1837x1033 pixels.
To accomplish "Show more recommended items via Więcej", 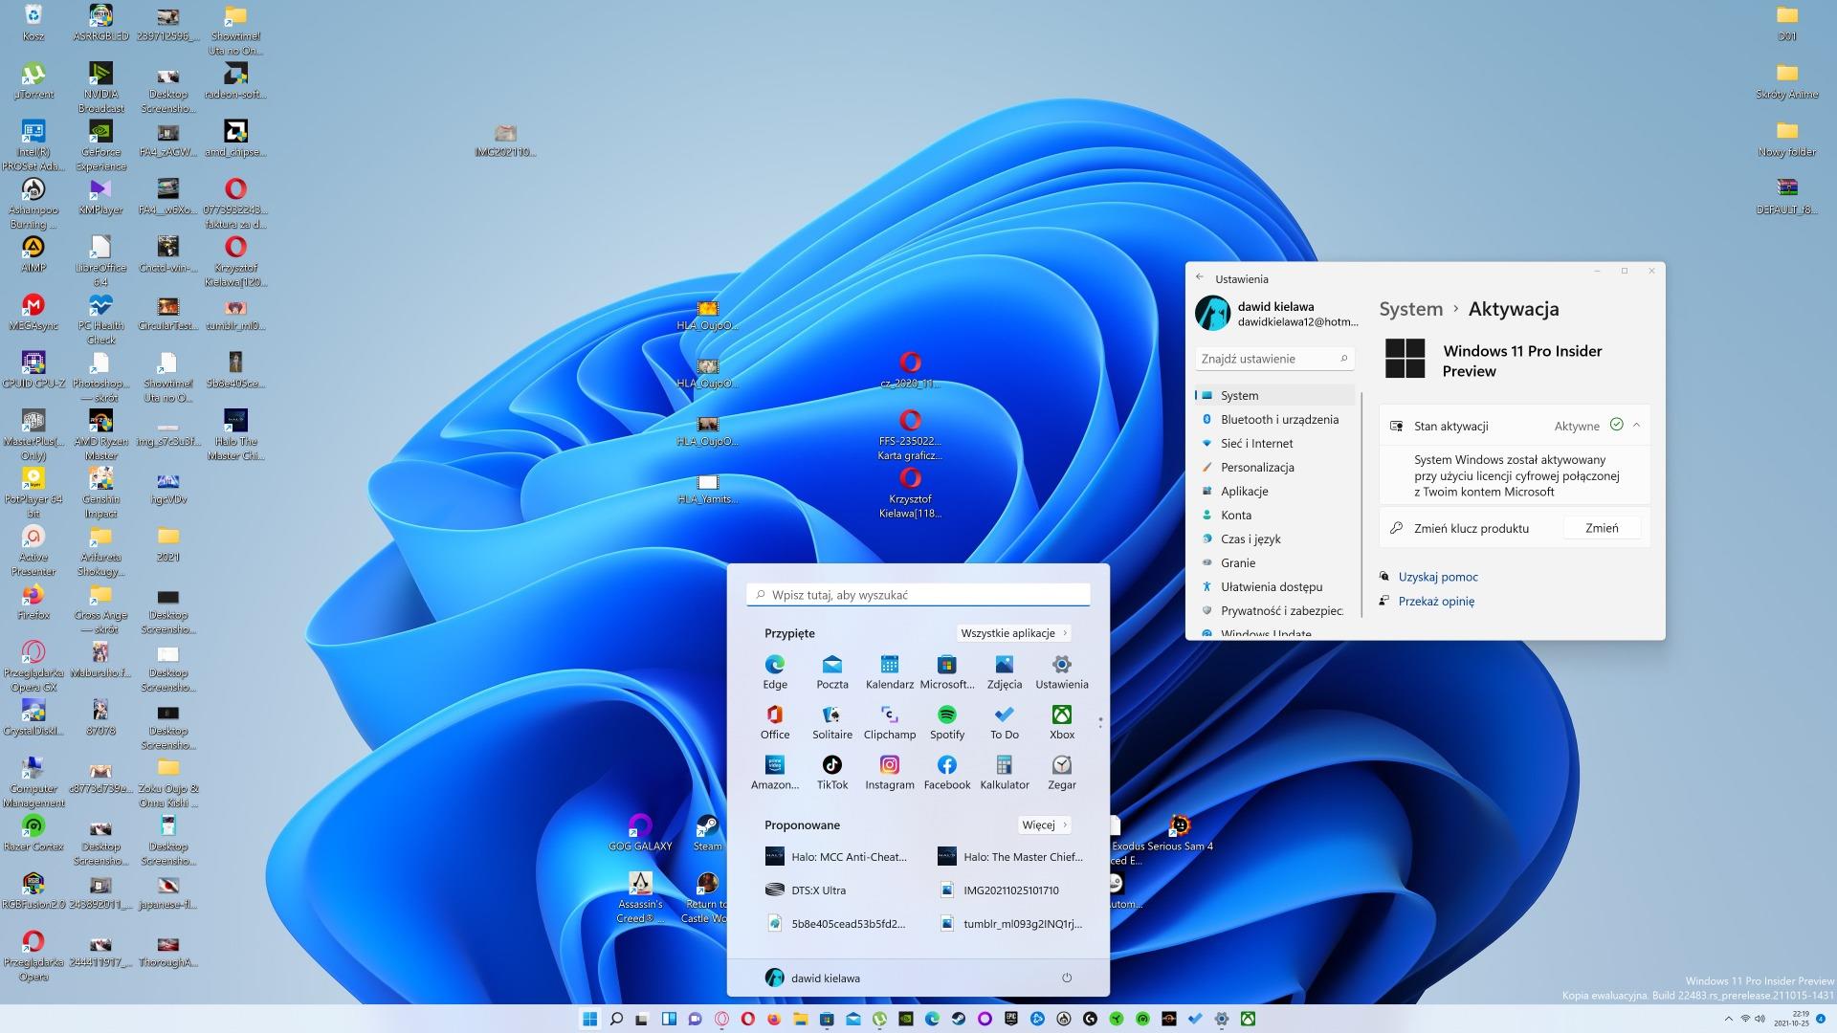I will coord(1044,824).
